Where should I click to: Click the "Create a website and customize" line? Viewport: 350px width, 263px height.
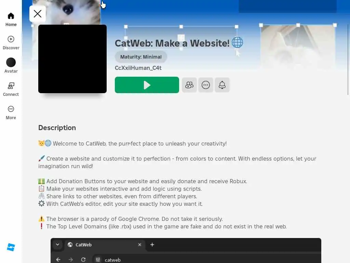pyautogui.click(x=177, y=162)
